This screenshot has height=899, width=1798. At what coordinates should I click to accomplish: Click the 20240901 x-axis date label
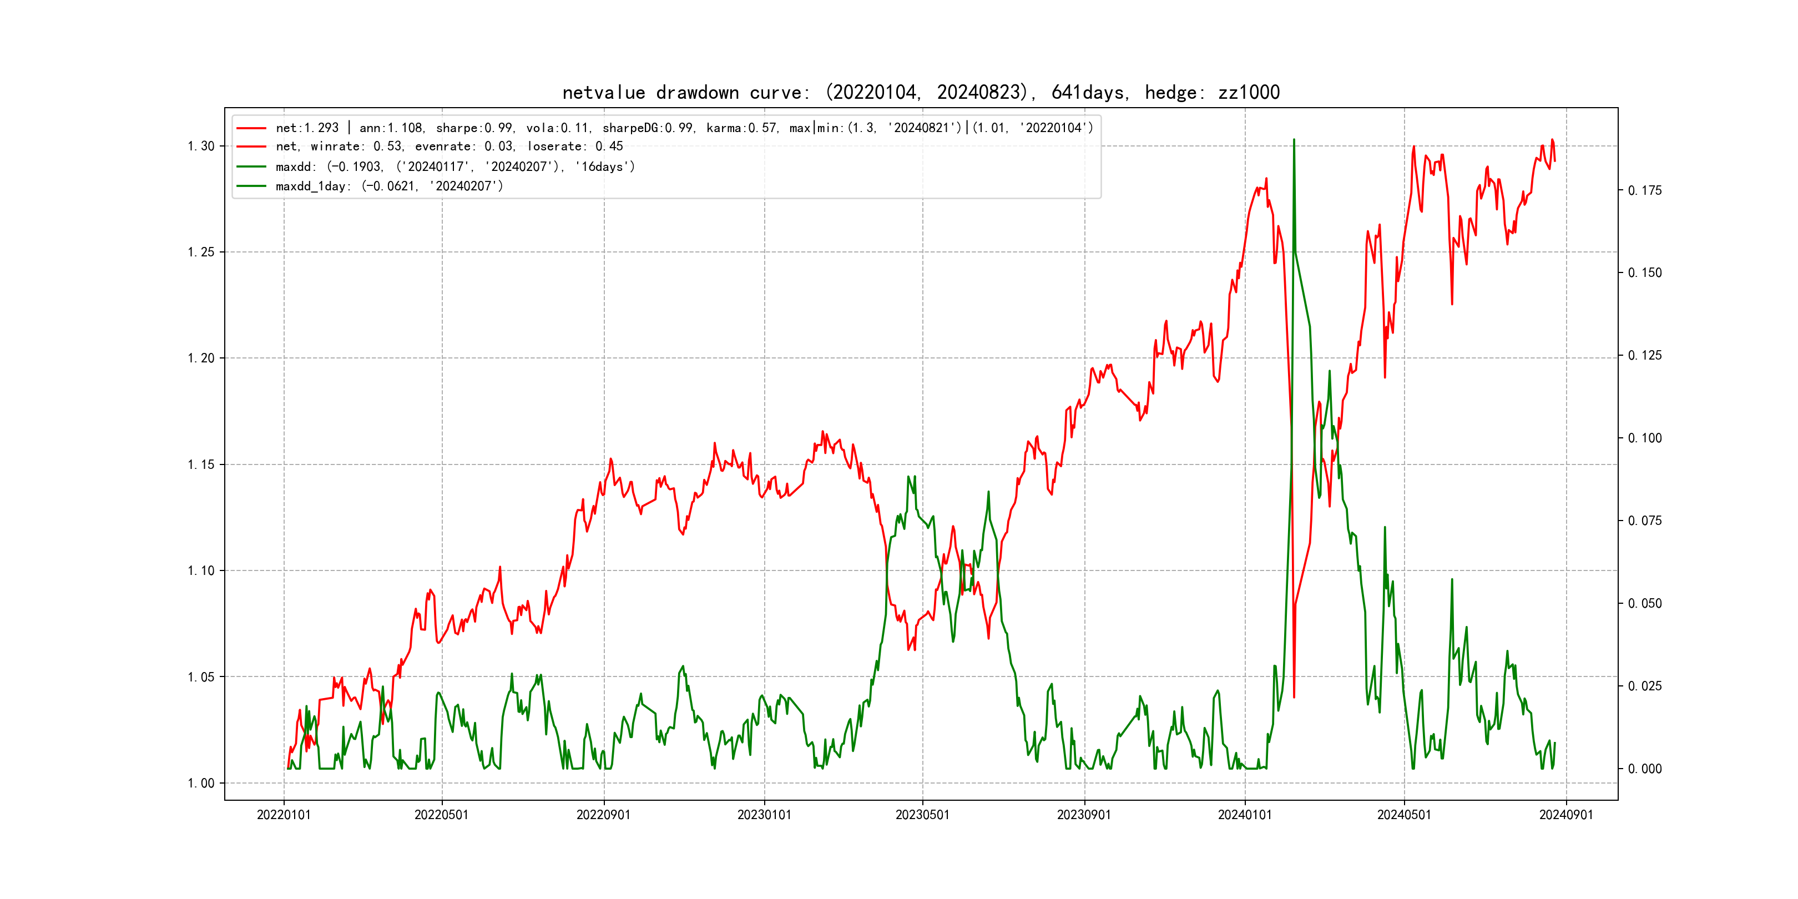click(1565, 815)
